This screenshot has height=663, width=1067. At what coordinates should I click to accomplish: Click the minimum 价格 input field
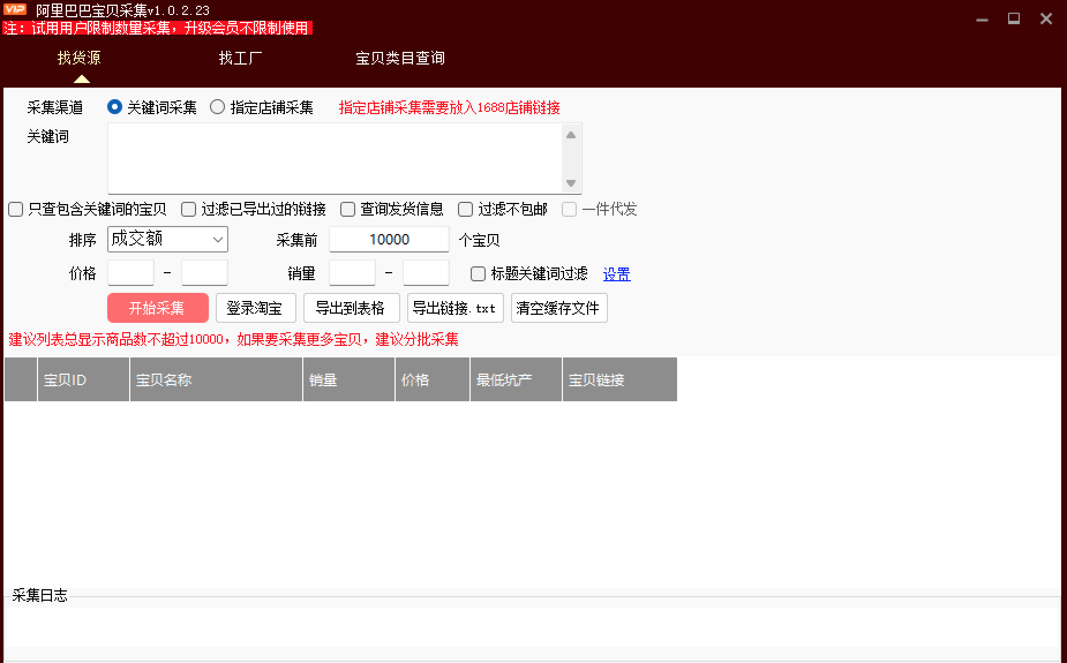pyautogui.click(x=131, y=273)
